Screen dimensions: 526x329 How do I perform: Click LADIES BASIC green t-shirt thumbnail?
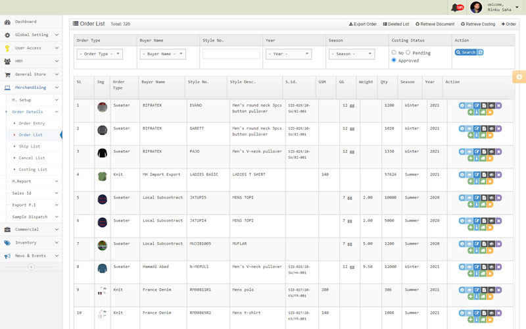(x=103, y=176)
